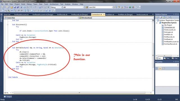This screenshot has width=180, height=101.
Task: Click Refresh icon in Solution Explorer
Action: click(164, 17)
